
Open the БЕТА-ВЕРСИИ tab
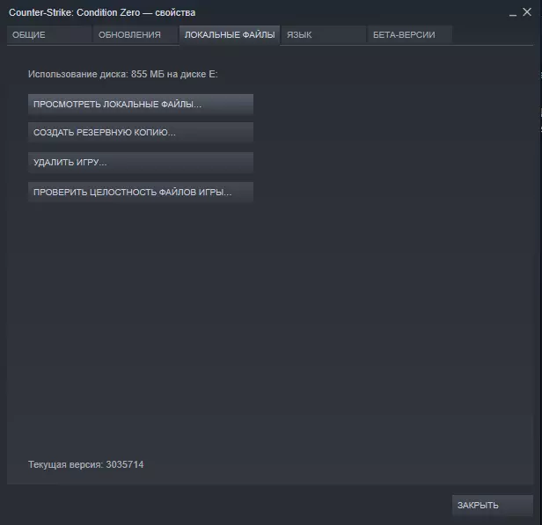click(410, 35)
